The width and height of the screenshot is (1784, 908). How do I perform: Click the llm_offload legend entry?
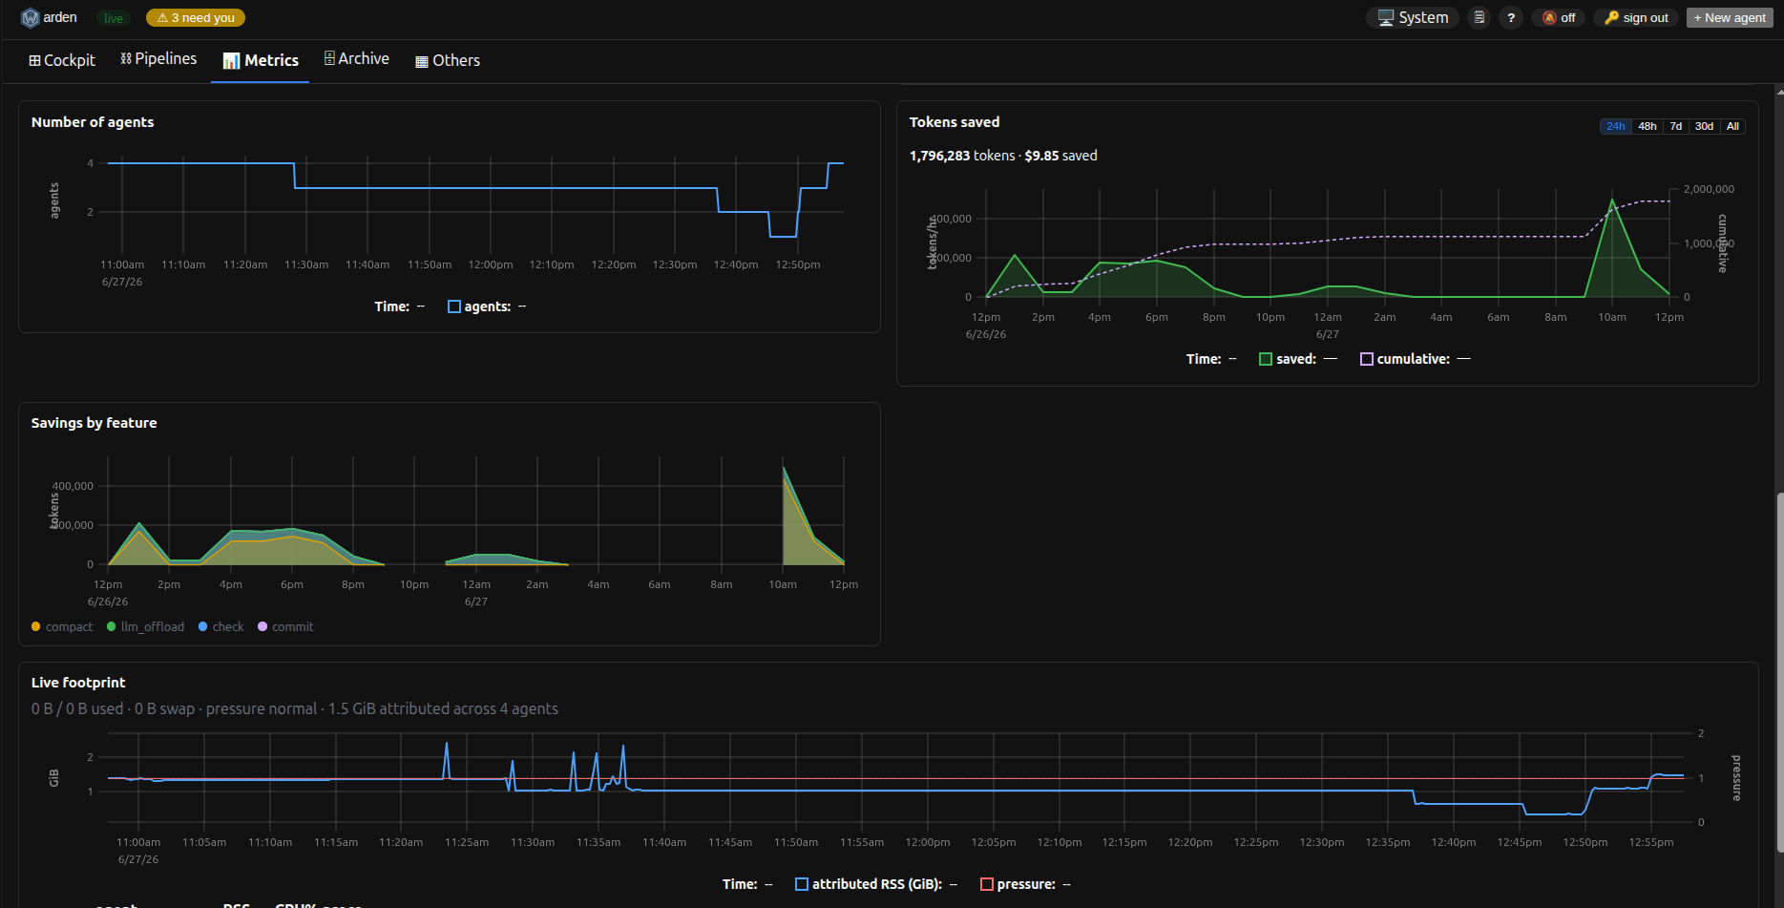tap(146, 626)
